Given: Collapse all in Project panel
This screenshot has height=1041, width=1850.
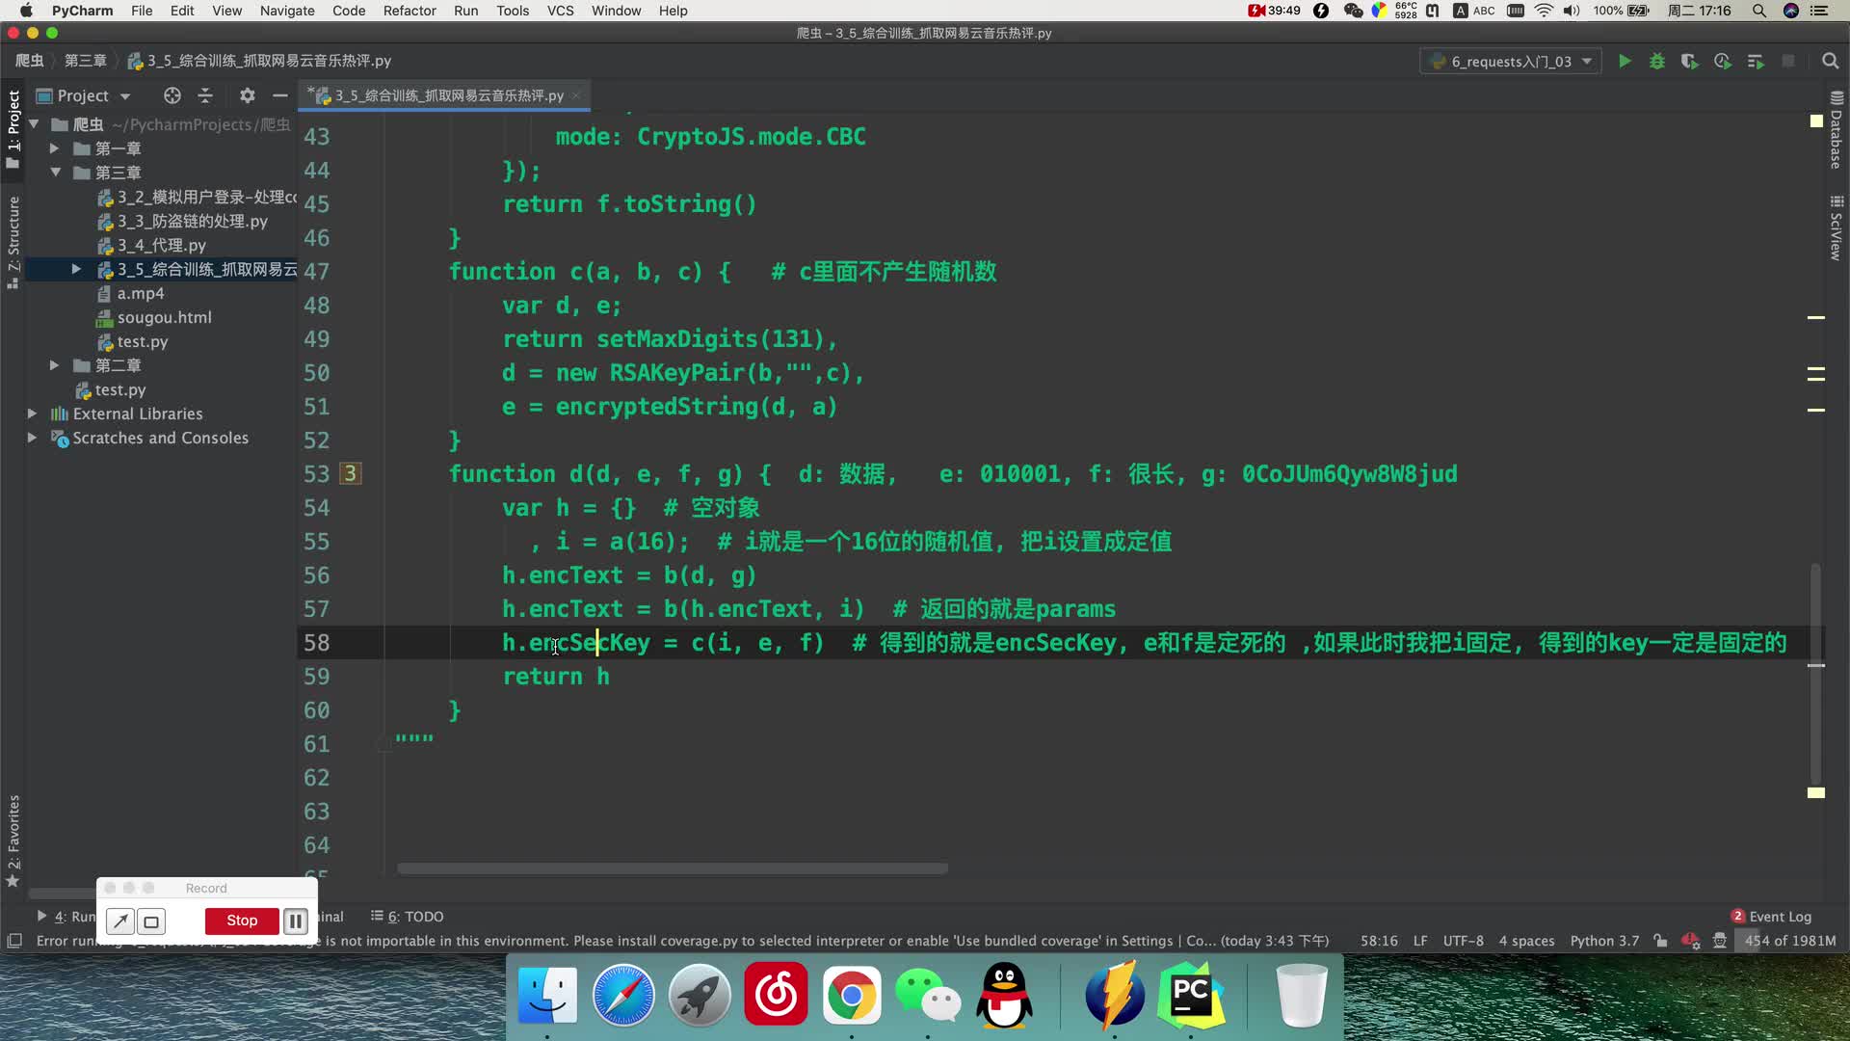Looking at the screenshot, I should coord(205,95).
